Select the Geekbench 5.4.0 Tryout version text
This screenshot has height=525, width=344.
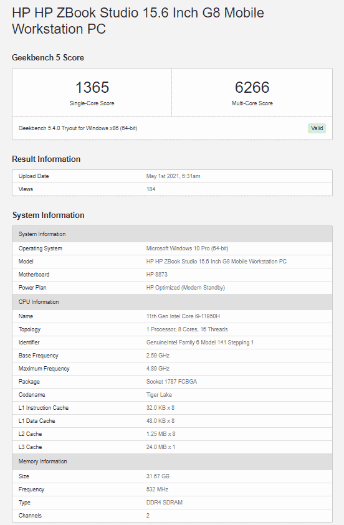click(78, 128)
